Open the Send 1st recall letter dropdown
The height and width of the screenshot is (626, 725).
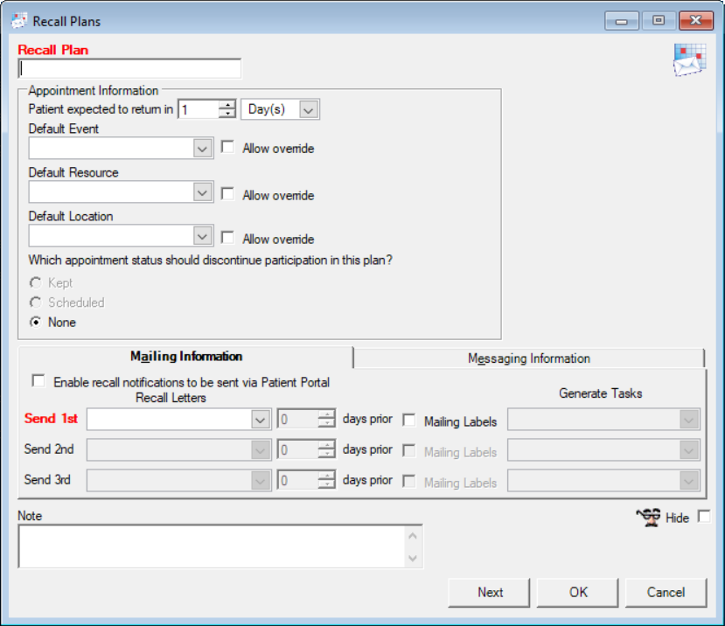coord(261,420)
